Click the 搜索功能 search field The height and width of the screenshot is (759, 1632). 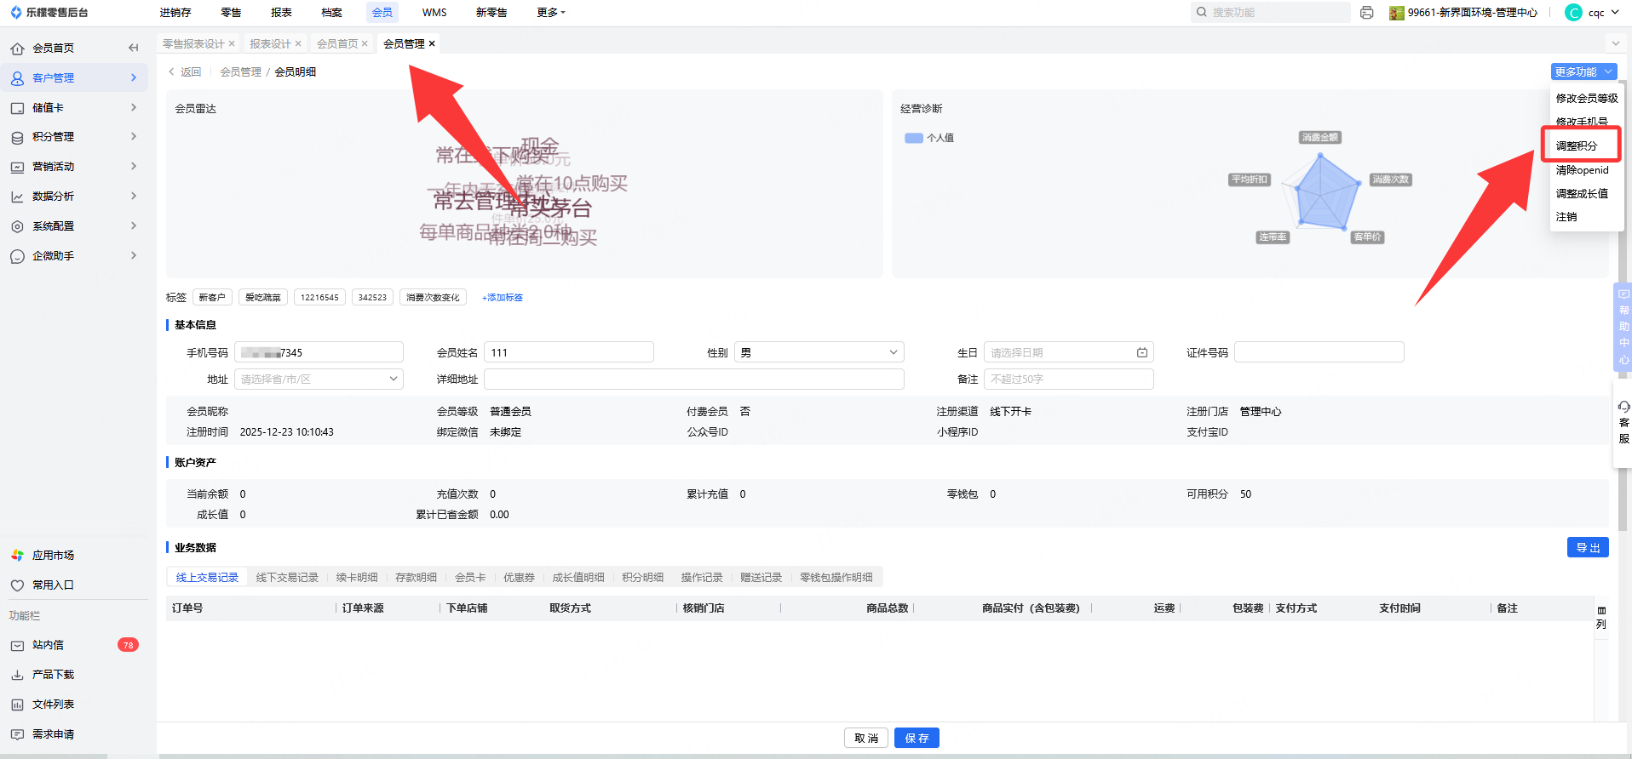pyautogui.click(x=1271, y=12)
